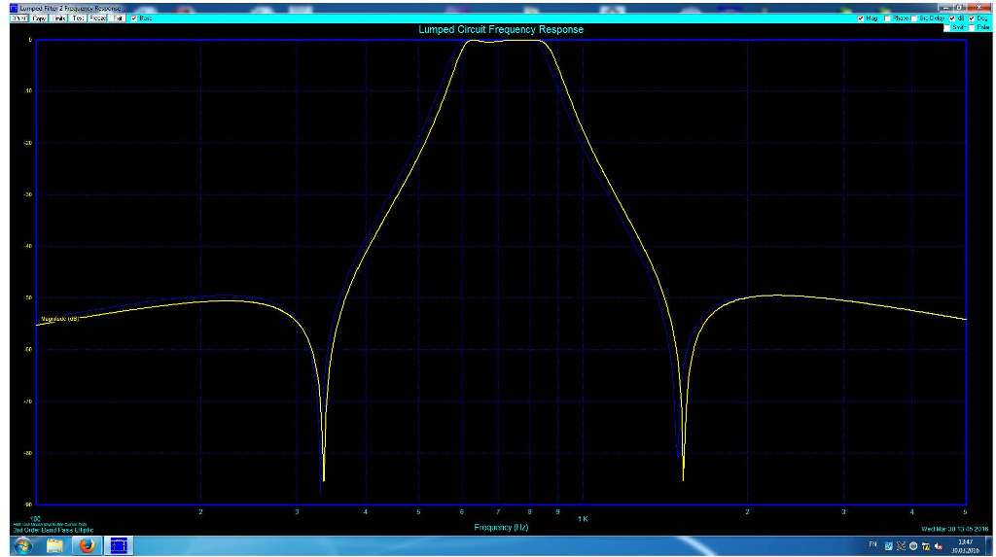Launch Firefox from the taskbar
This screenshot has height=557, width=996.
(86, 545)
